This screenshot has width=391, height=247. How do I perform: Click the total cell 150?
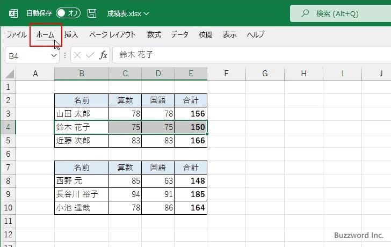(191, 127)
